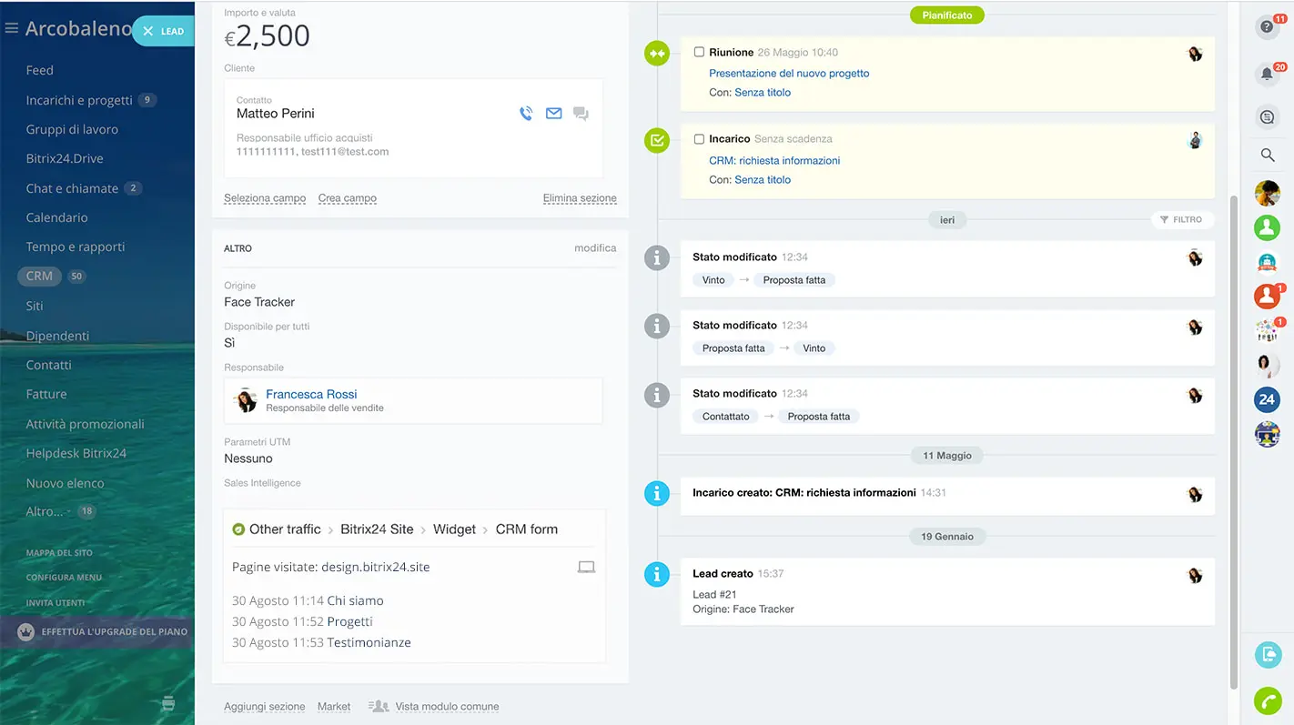This screenshot has width=1294, height=725.
Task: Open chat with Matteo Perini via message icon
Action: 581,115
